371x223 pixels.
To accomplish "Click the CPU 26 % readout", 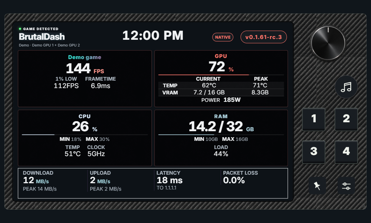I will pyautogui.click(x=85, y=126).
